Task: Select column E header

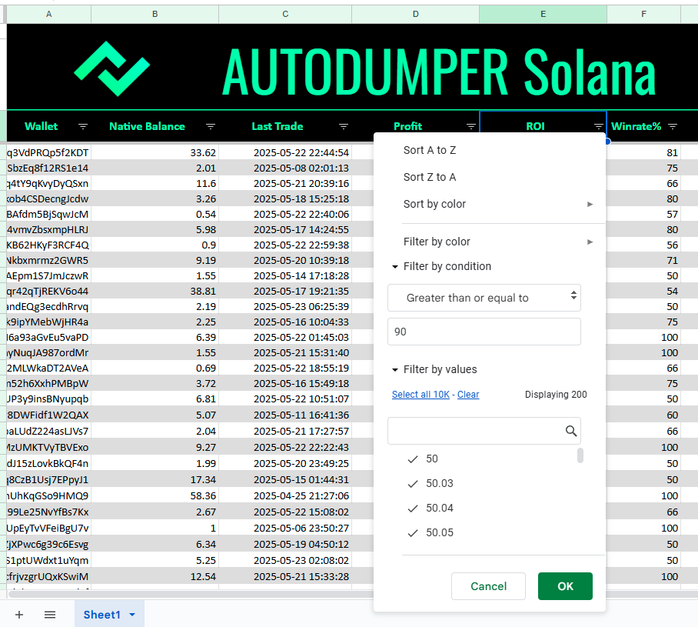Action: 543,15
